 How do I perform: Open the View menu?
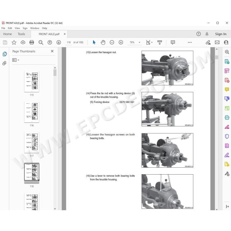[x=17, y=28]
